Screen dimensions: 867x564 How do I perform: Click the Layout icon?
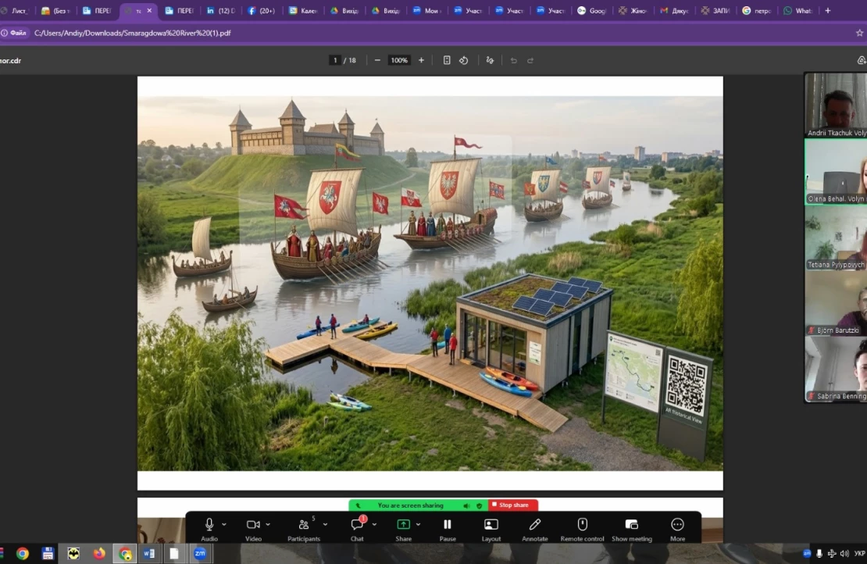[491, 525]
